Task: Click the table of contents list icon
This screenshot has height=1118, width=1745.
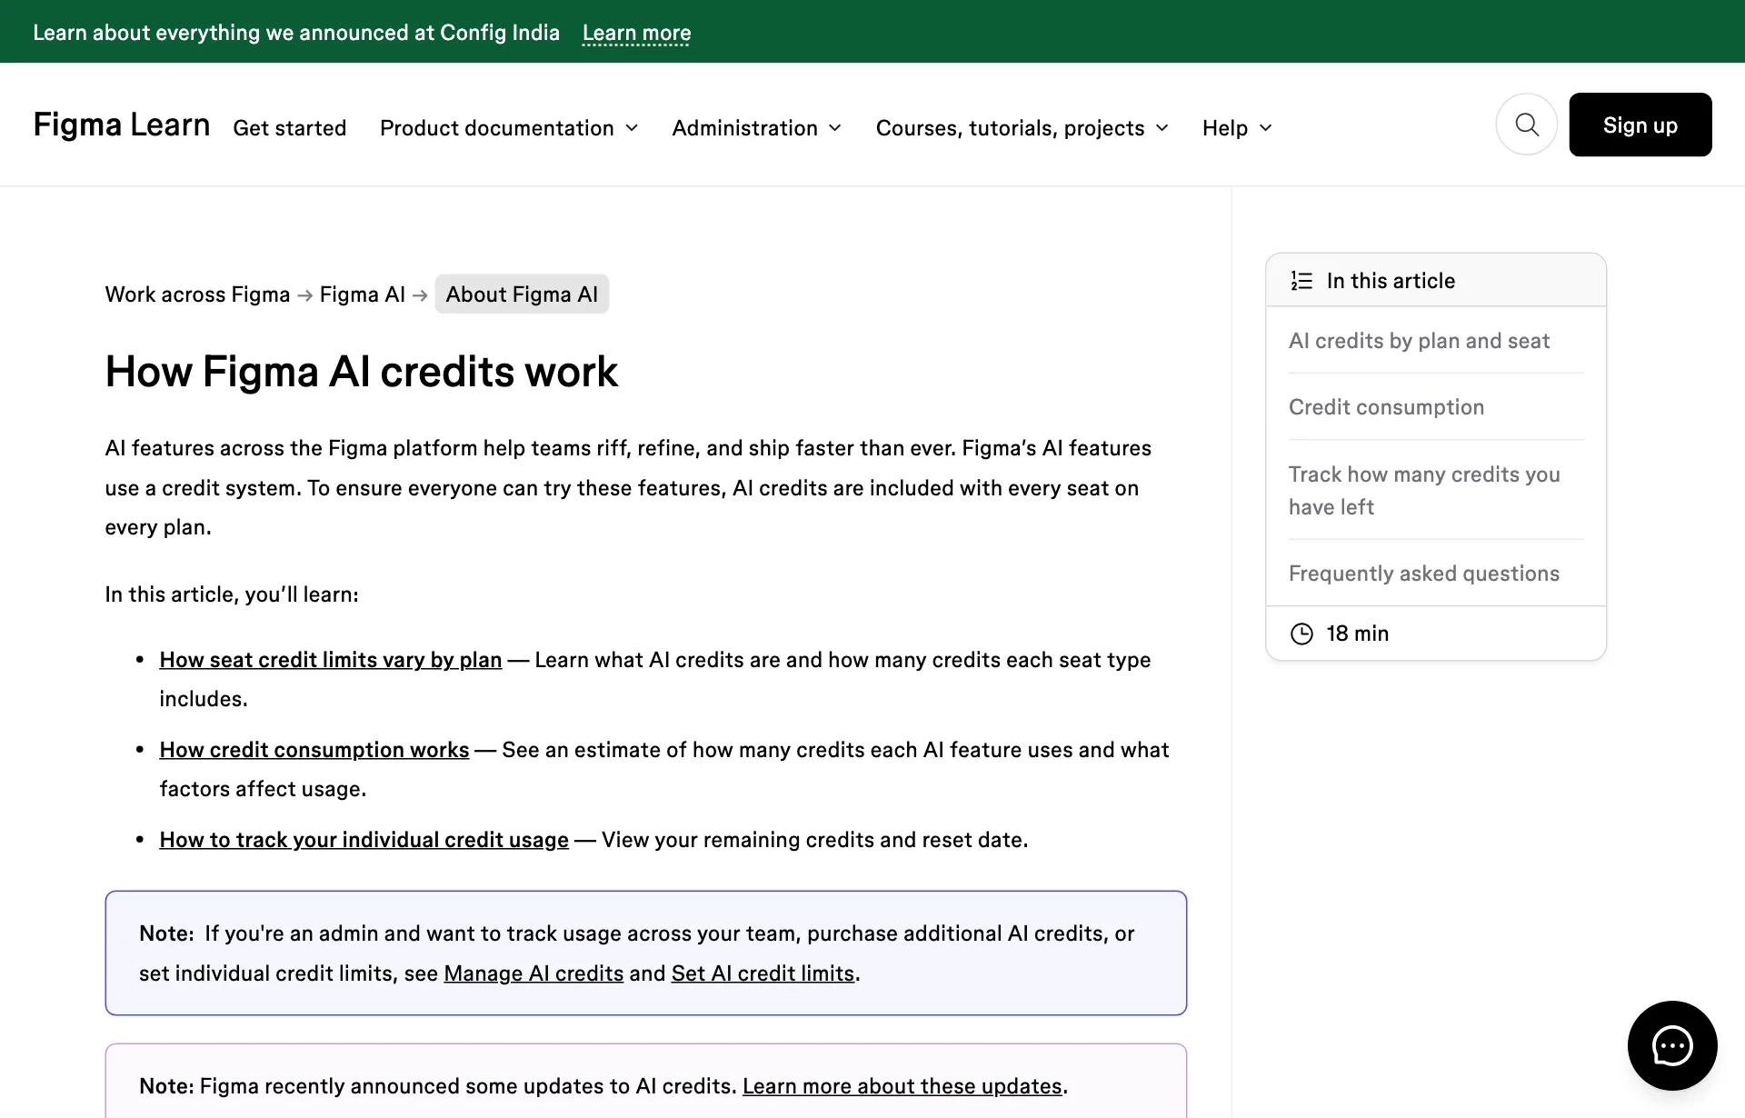Action: (x=1301, y=281)
